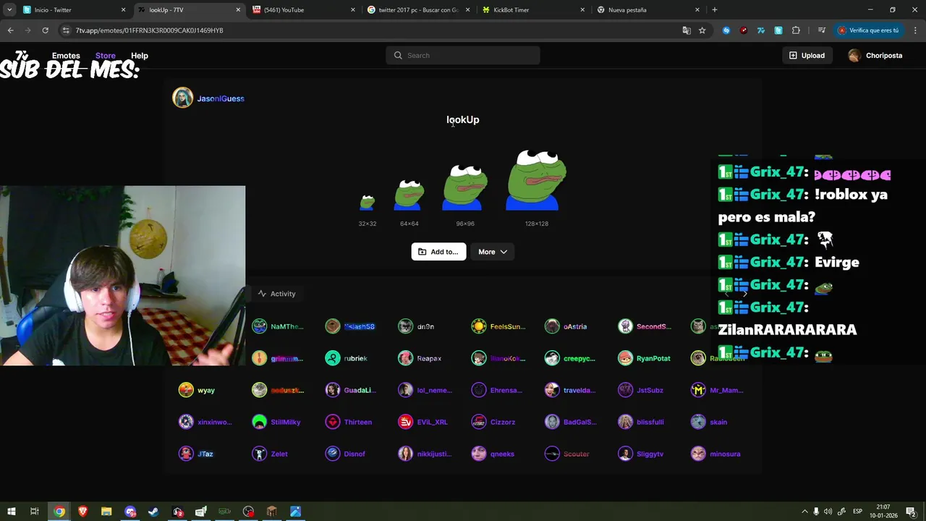Viewport: 926px width, 521px height.
Task: Click the 7TV logo home icon
Action: pos(22,55)
